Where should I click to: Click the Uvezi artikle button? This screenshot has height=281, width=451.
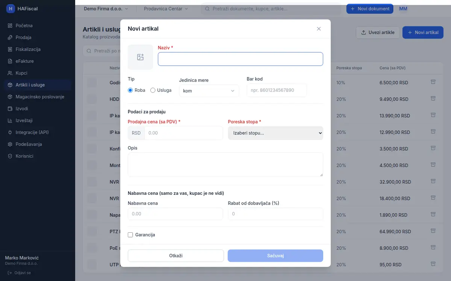(378, 33)
